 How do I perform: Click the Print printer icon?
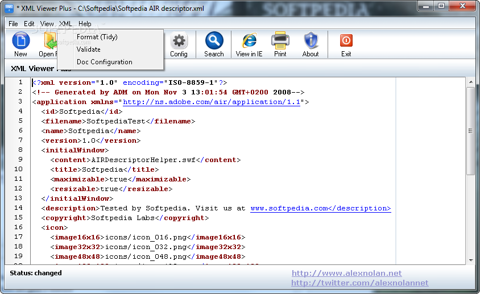280,40
